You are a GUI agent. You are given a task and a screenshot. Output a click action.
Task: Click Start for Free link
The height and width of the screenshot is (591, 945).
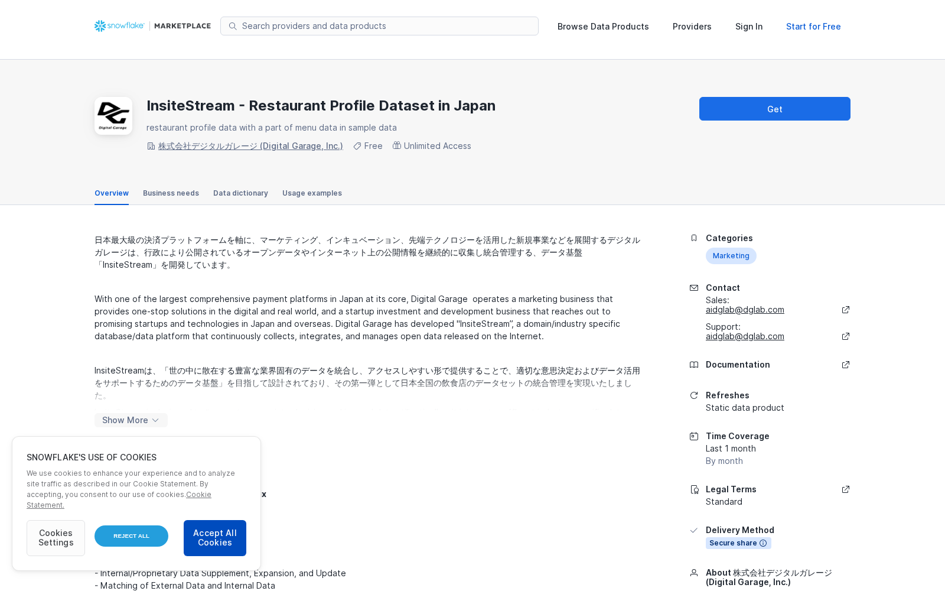813,27
